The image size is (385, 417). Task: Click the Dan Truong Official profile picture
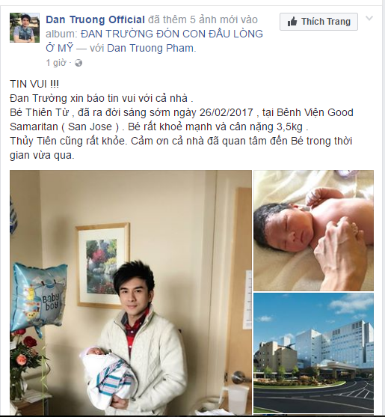[x=25, y=28]
